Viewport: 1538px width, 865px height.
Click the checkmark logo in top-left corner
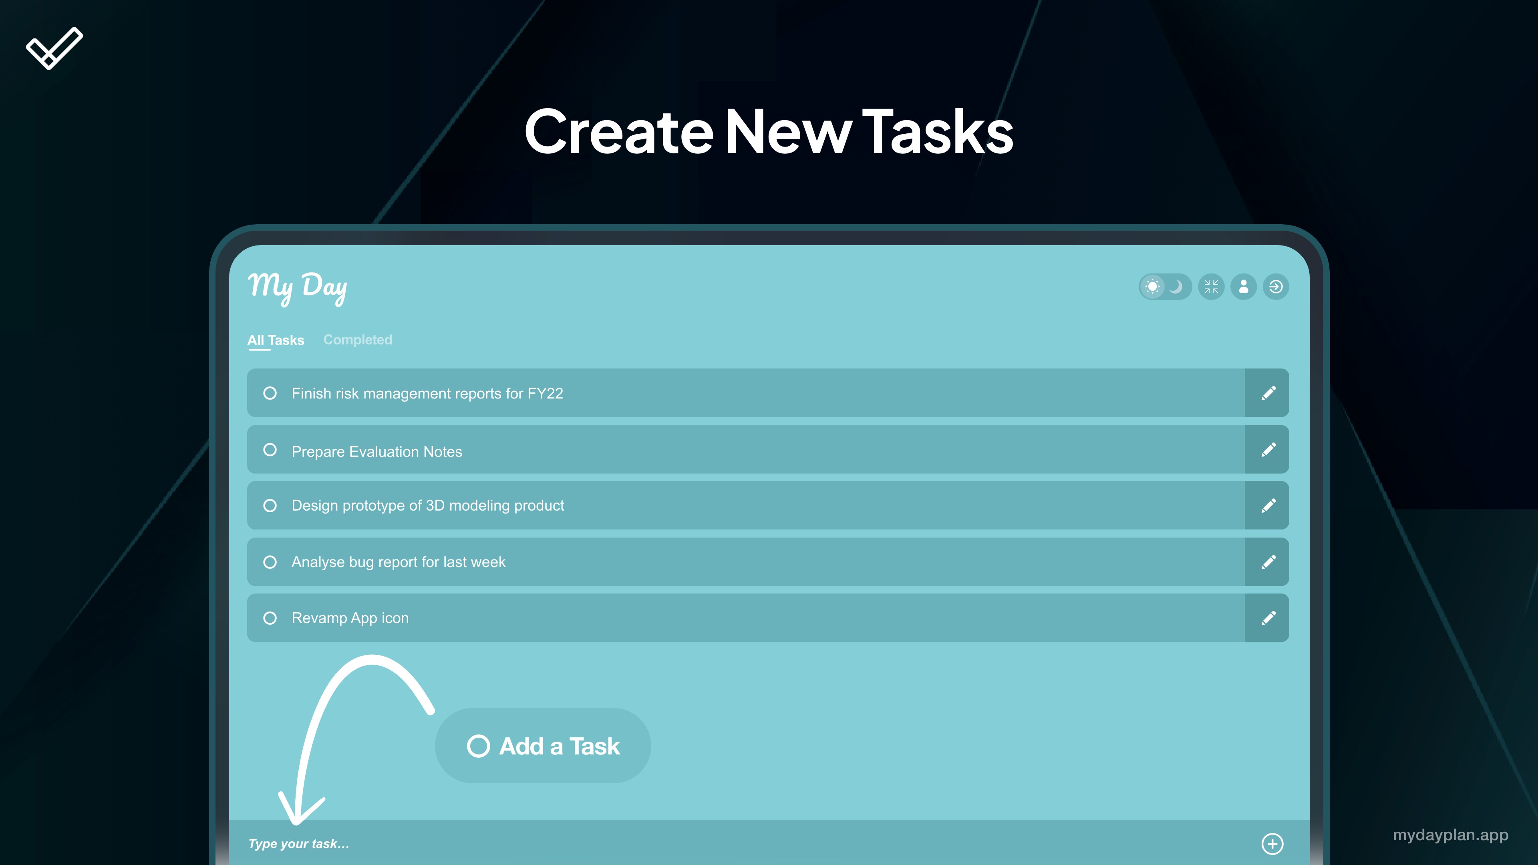coord(54,48)
